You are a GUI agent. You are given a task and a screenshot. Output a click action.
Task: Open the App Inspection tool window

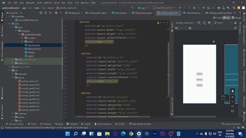(103, 124)
